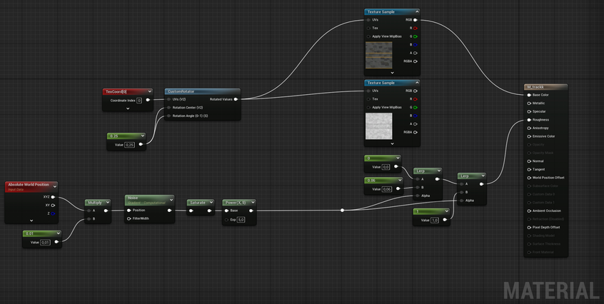This screenshot has width=604, height=304.
Task: Click the FilterWidth input pin on Noise node
Action: click(129, 218)
